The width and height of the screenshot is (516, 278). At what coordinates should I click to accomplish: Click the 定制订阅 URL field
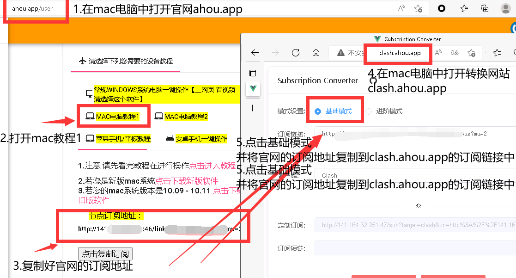[x=415, y=225]
